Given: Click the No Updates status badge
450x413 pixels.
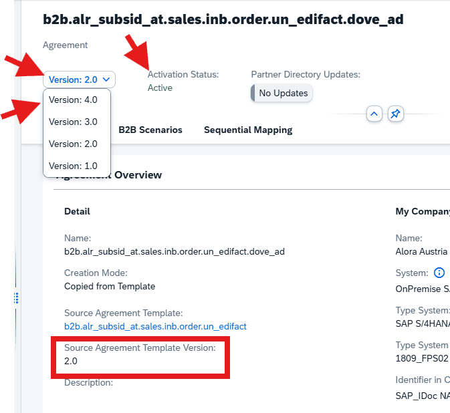Looking at the screenshot, I should click(282, 93).
